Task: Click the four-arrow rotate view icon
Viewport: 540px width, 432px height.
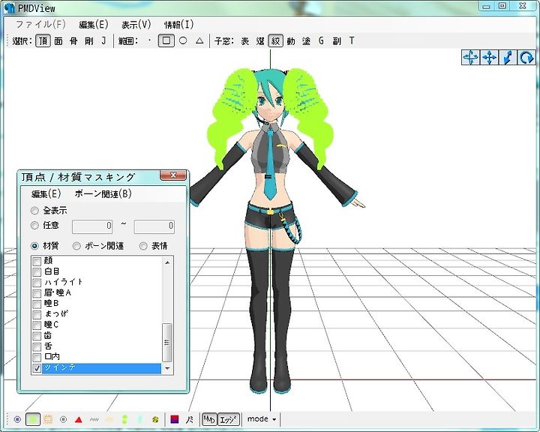Action: (x=470, y=57)
